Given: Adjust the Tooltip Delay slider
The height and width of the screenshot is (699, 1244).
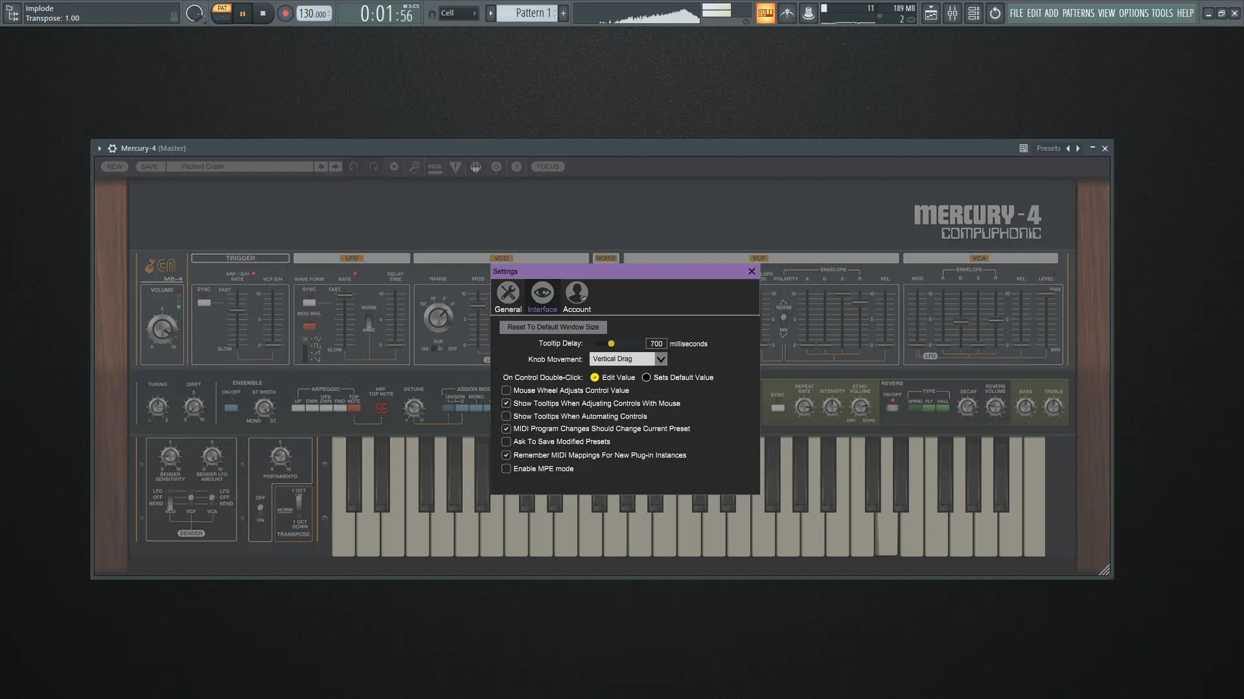Looking at the screenshot, I should (x=611, y=344).
